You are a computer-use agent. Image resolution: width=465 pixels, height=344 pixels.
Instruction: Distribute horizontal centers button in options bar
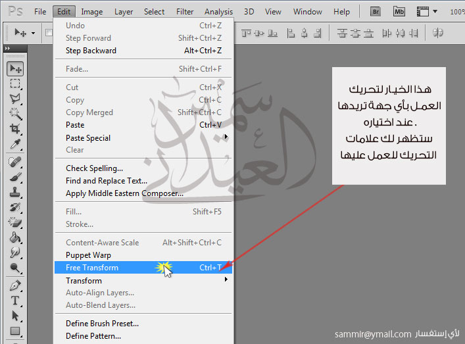400,33
